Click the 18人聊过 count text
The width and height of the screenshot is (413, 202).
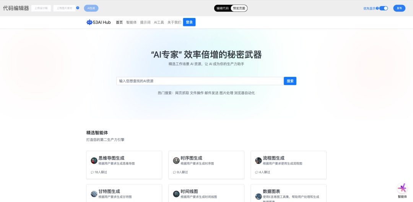click(x=101, y=172)
